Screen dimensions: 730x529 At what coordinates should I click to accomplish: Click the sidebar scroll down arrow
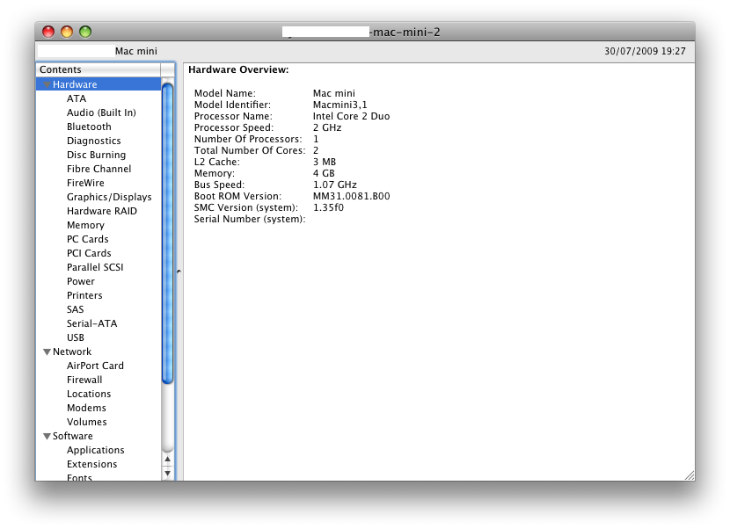[168, 474]
